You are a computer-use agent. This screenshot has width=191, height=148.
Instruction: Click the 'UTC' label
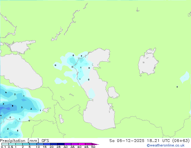[166, 141]
